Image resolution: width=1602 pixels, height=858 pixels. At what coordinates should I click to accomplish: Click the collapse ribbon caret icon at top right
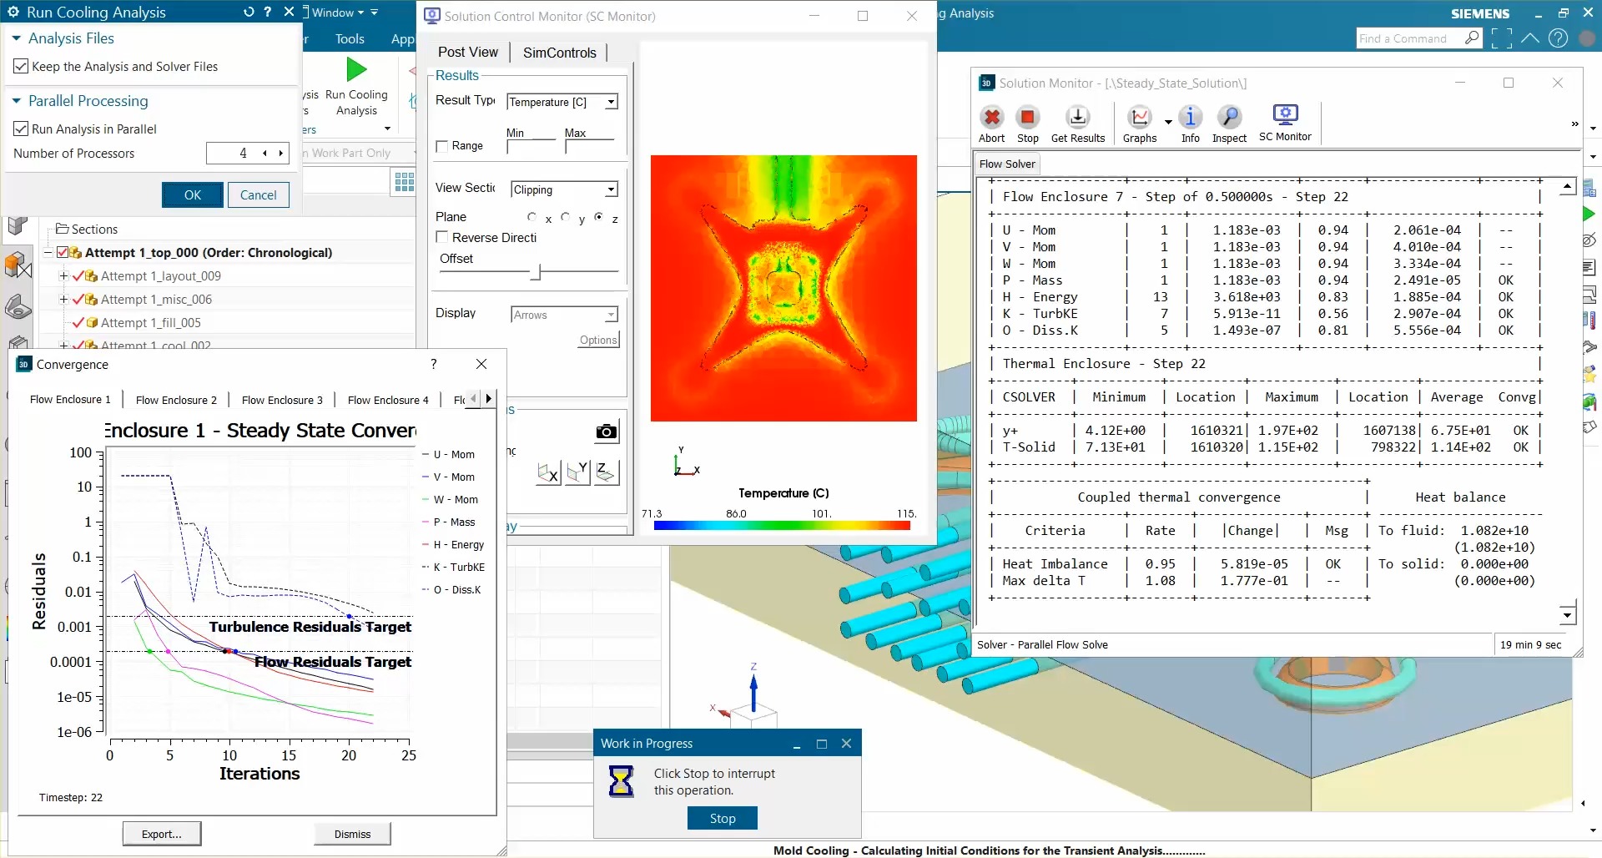[x=1529, y=38]
